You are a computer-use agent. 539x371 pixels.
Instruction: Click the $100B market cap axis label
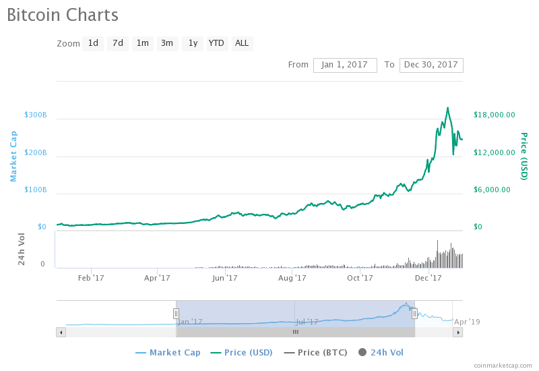[36, 190]
